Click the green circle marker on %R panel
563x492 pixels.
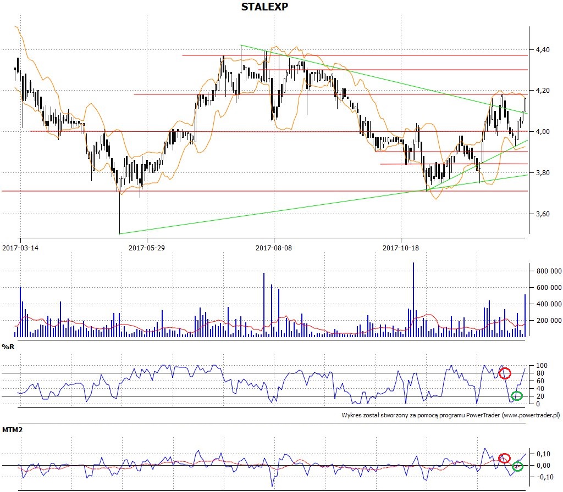point(517,396)
